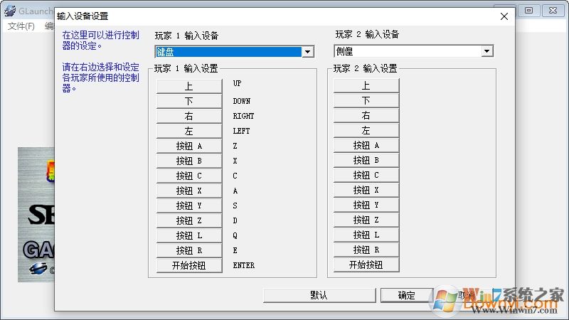
Task: Set Player 1 按钮 L mapping
Action: [x=189, y=235]
